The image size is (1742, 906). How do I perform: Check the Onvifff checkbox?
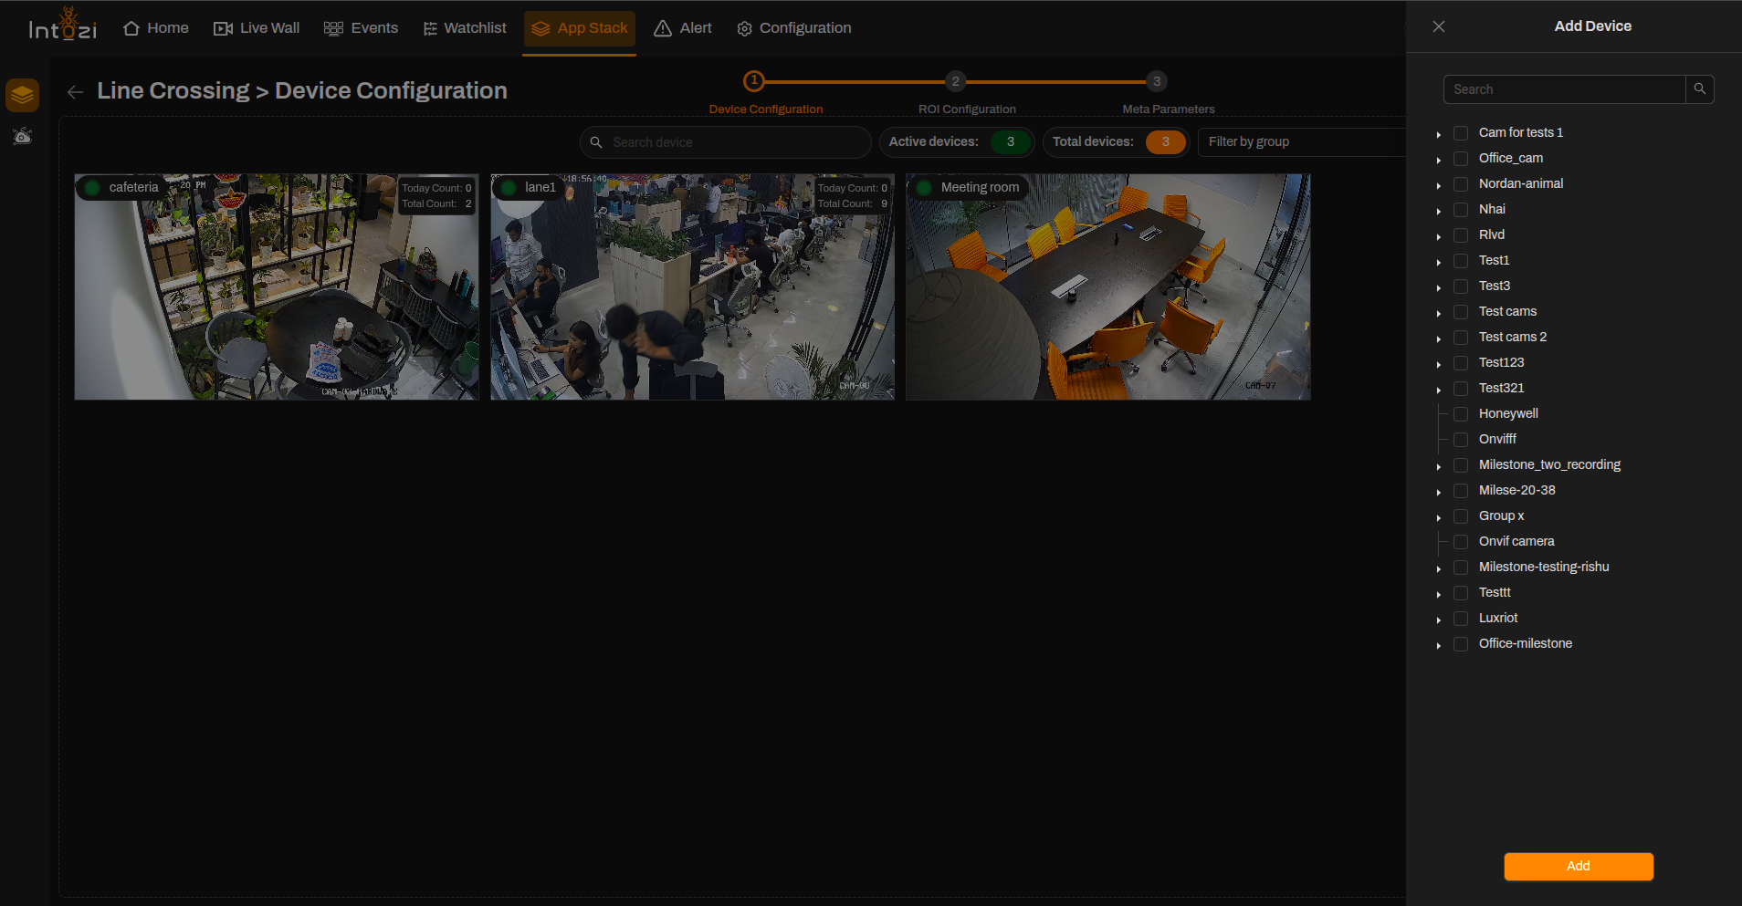click(1461, 440)
